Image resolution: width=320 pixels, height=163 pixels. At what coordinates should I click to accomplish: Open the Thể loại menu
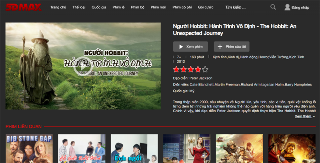tap(78, 8)
